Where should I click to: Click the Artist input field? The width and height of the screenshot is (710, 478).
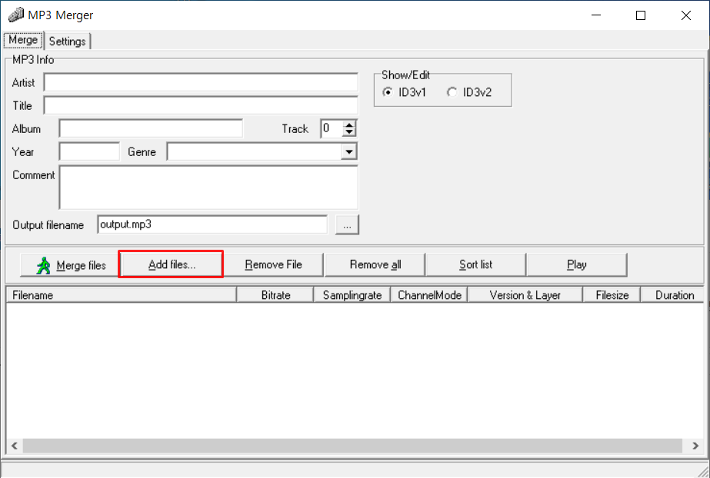[x=201, y=82]
